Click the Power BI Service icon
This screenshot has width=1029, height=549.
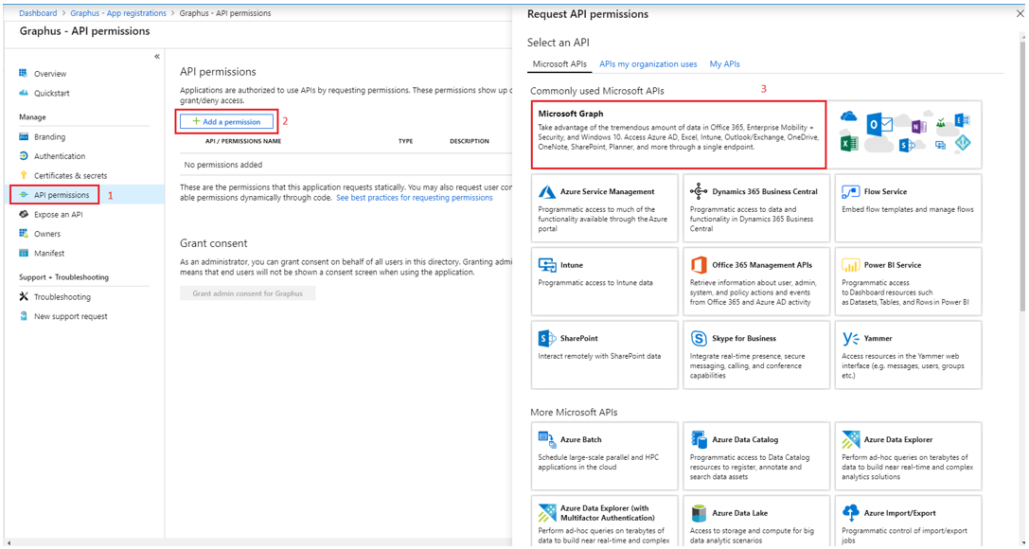[850, 265]
